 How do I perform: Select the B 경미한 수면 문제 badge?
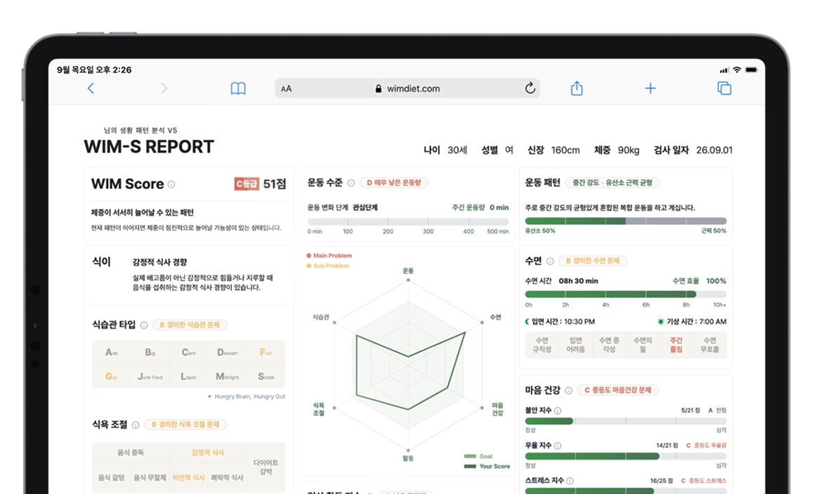pyautogui.click(x=593, y=261)
